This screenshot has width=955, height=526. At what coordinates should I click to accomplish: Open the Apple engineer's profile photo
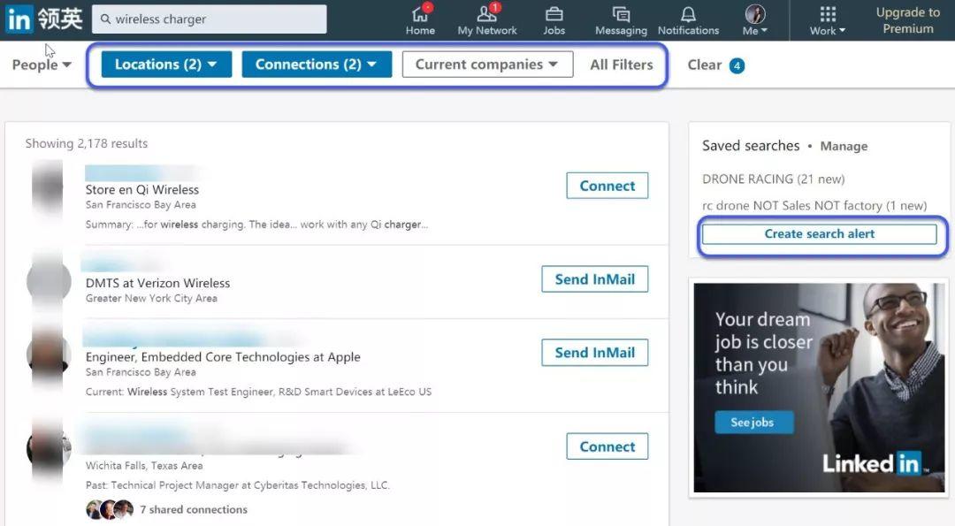click(x=49, y=354)
